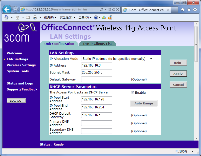Viewport: 201px width, 156px height.
Task: Click the search magnifier in address bar
Action: [x=101, y=9]
